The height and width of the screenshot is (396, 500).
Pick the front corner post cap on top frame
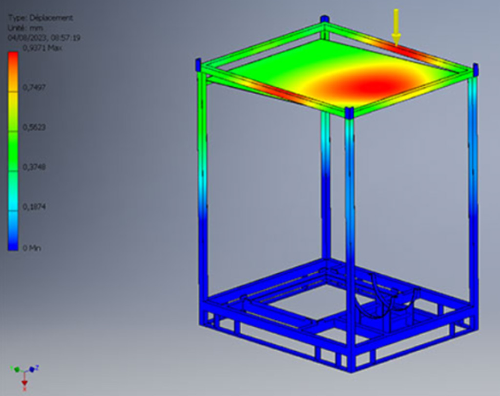coord(349,113)
